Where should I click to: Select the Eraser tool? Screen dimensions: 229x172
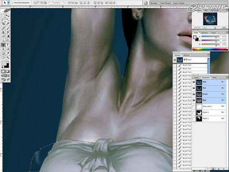pos(3,36)
